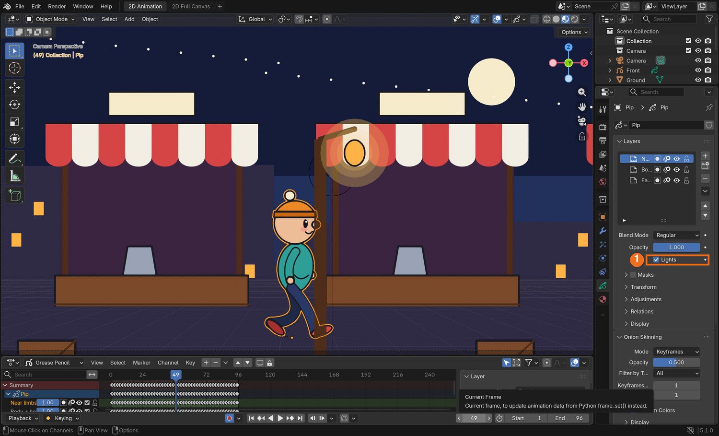Select the Move tool

14,87
